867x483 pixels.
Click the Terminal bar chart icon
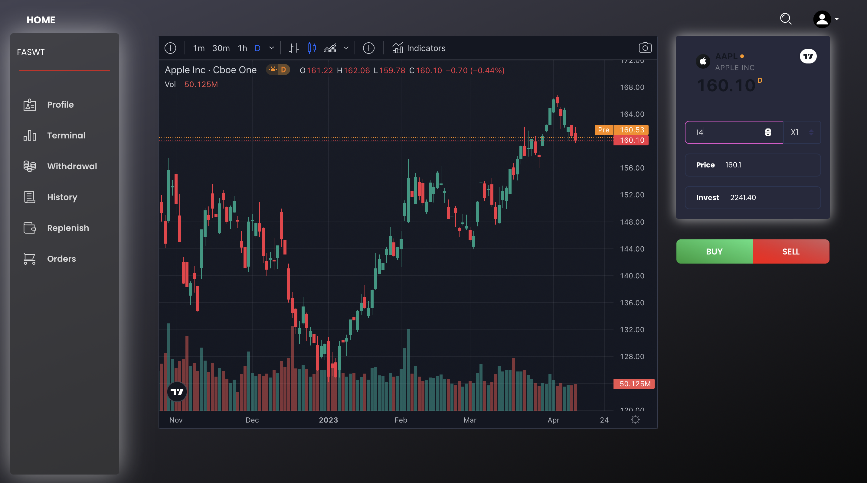click(x=30, y=135)
